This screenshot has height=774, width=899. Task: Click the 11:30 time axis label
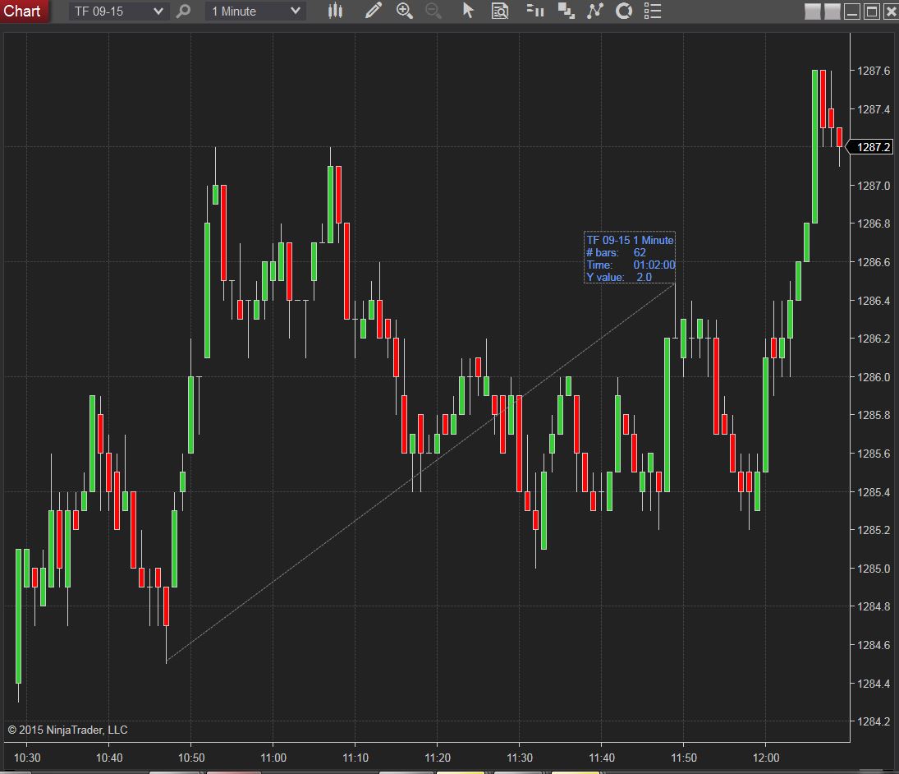[x=520, y=758]
